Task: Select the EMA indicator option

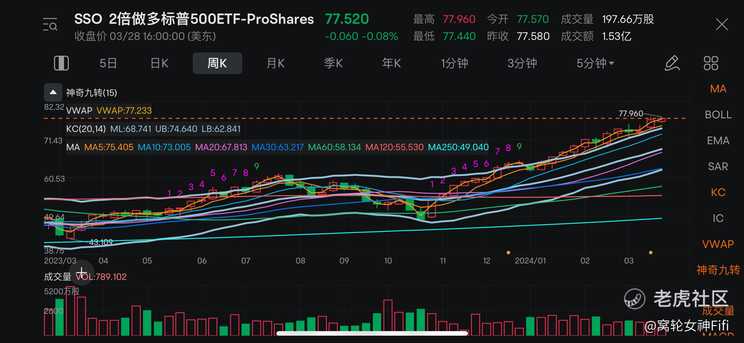Action: [718, 141]
